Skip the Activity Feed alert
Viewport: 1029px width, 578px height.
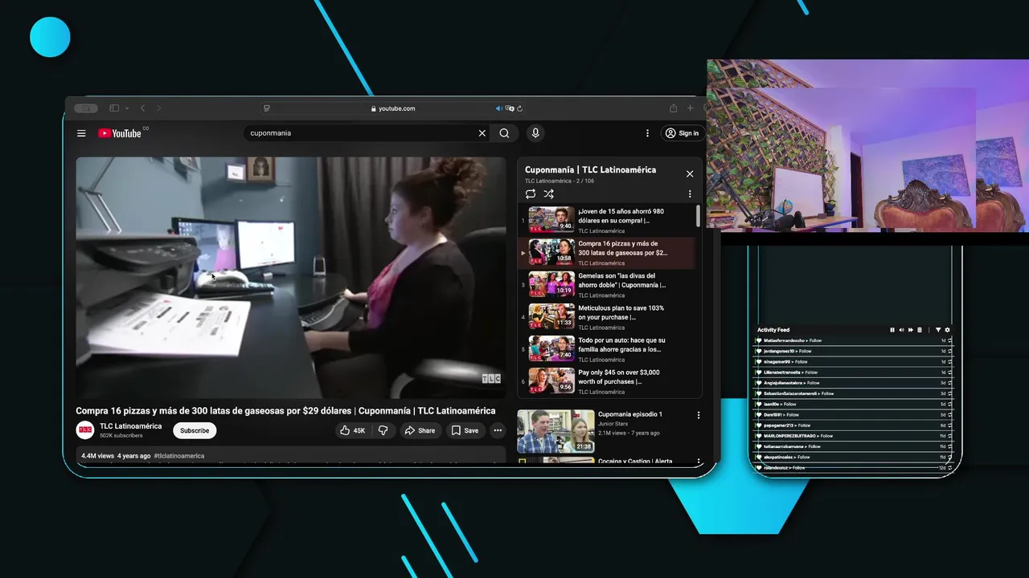(x=909, y=330)
